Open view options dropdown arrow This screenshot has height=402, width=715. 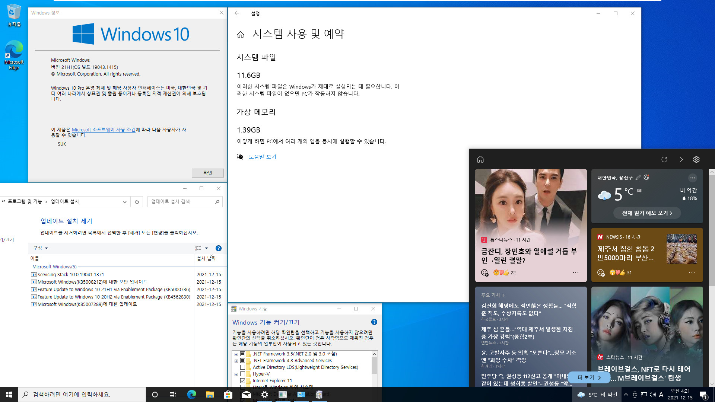[x=206, y=248]
